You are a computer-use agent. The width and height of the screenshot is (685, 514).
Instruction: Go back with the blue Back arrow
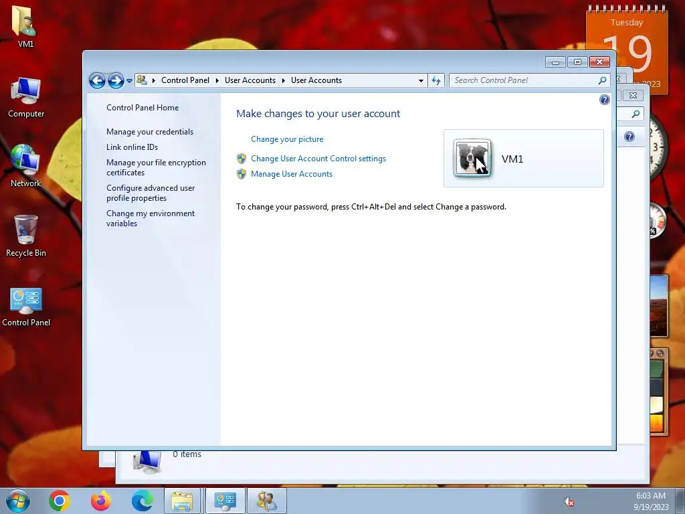pos(97,80)
